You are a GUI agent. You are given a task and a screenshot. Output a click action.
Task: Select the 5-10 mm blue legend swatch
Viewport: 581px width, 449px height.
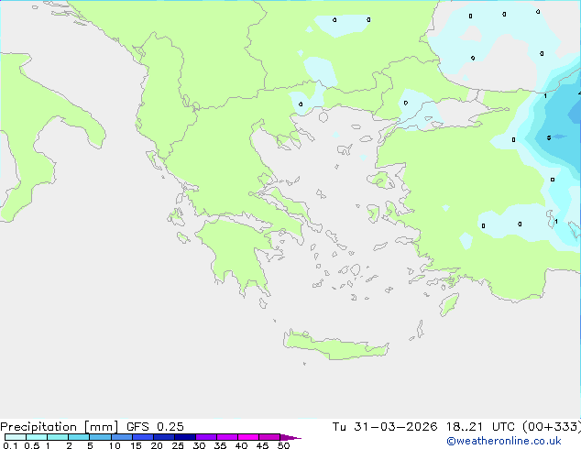click(100, 437)
